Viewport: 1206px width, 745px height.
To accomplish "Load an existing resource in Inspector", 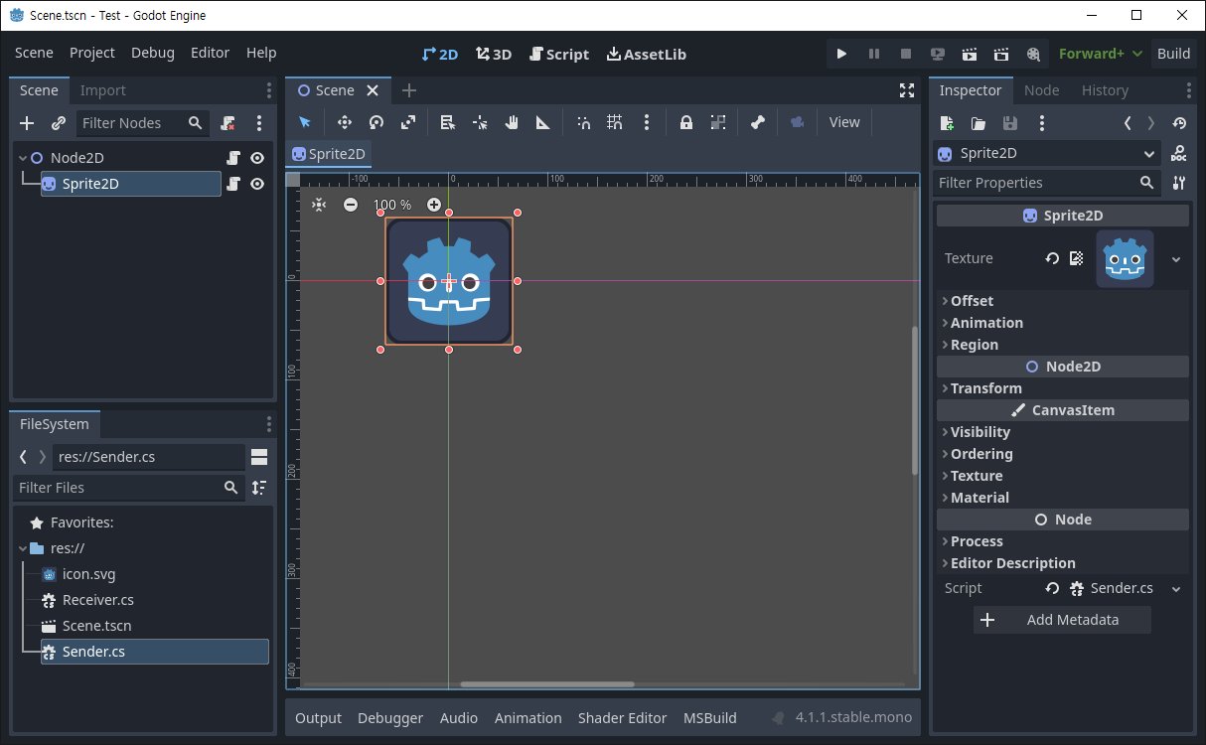I will (x=979, y=123).
